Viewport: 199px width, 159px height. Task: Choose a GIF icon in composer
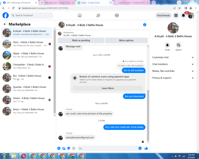[74, 148]
